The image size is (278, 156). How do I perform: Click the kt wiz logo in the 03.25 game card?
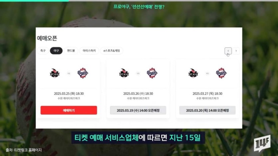[55, 73]
